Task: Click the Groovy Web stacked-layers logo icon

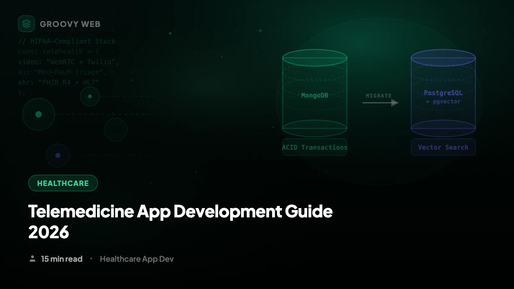Action: [26, 24]
